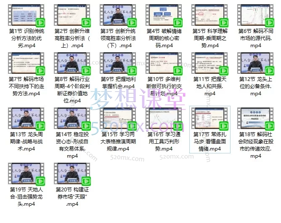Select video icon for 第16节 学习通用工具

coord(164,118)
